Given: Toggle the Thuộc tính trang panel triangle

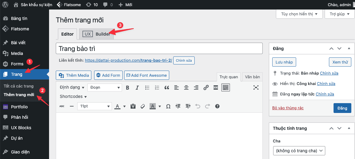Looking at the screenshot, I should 349,128.
